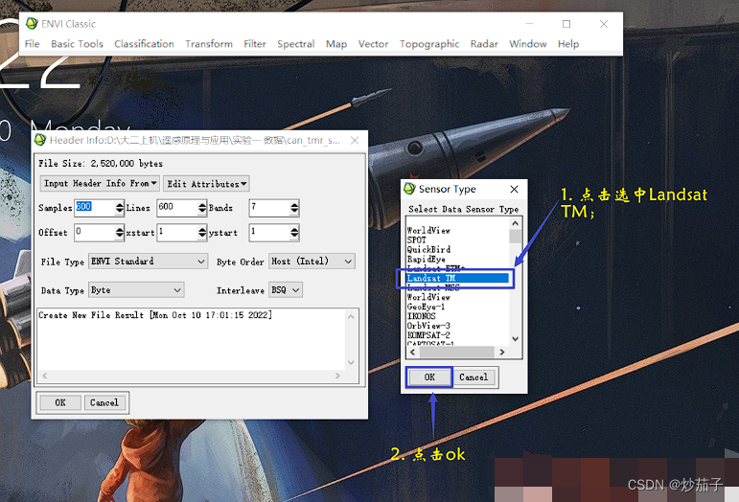Viewport: 739px width, 502px height.
Task: Open the Window menu
Action: (x=528, y=44)
